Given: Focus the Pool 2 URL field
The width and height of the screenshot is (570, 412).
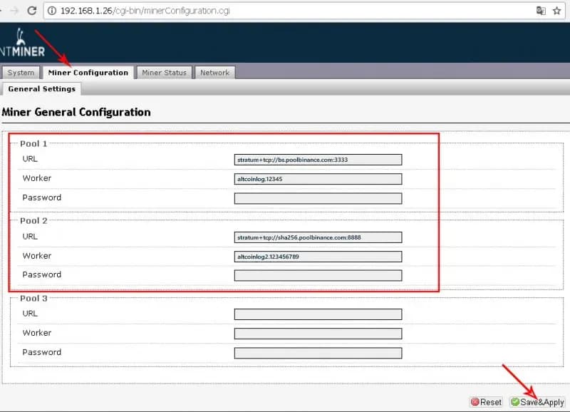Looking at the screenshot, I should 318,237.
